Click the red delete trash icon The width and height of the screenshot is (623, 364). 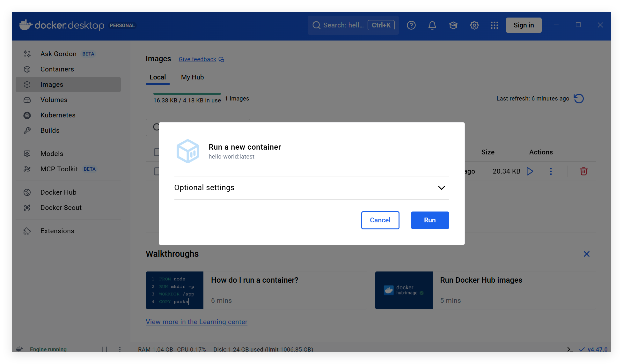(583, 171)
